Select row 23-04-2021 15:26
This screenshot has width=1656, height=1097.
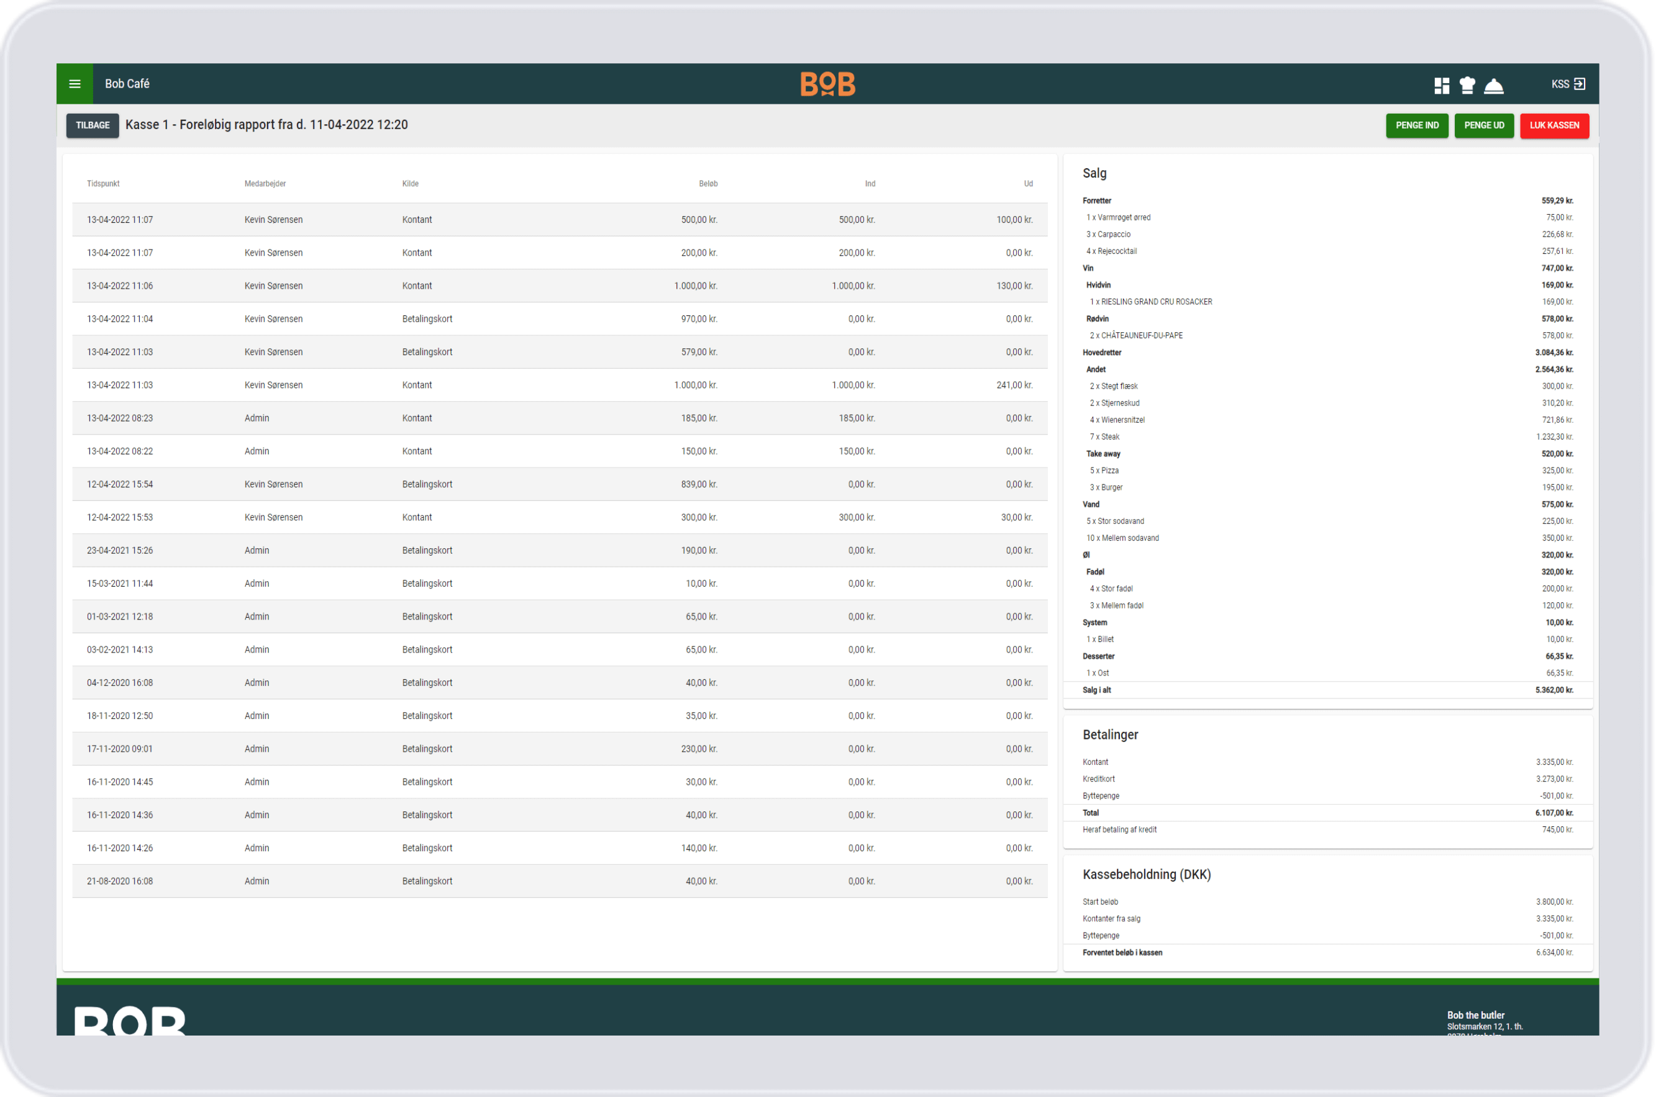pos(560,551)
